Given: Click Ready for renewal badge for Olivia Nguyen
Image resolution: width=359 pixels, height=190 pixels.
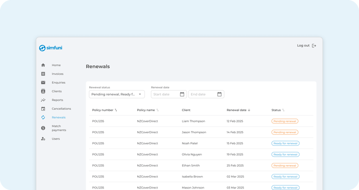Looking at the screenshot, I should 285,155.
